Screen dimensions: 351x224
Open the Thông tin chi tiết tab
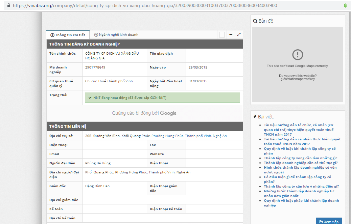(x=68, y=35)
